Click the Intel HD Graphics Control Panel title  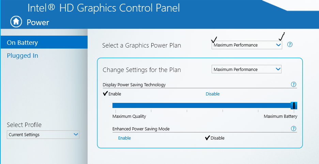tap(104, 8)
